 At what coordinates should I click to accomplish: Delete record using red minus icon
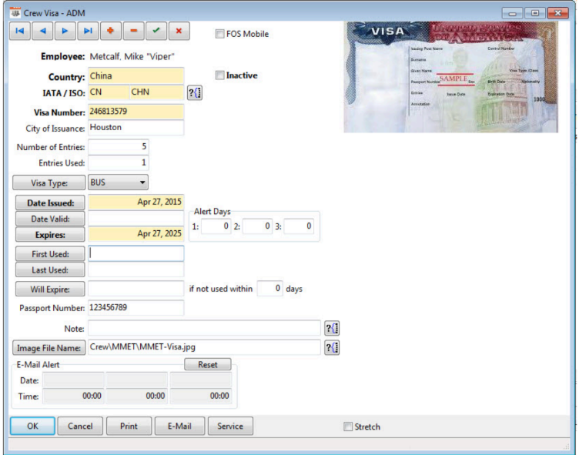133,32
